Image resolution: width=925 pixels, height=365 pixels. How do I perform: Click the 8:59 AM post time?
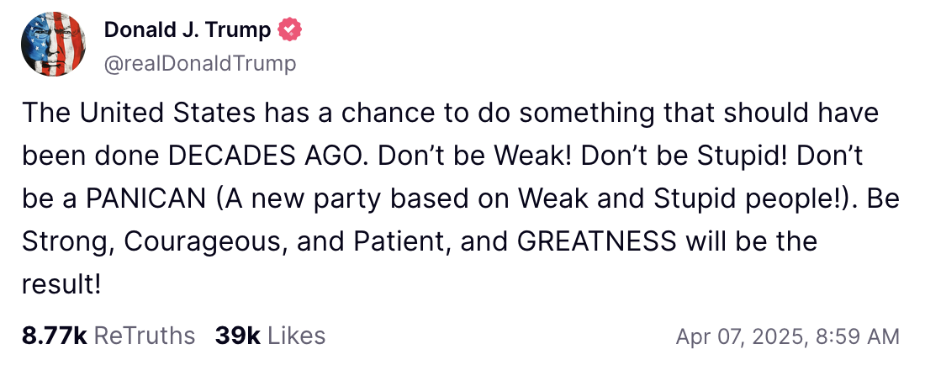[859, 336]
